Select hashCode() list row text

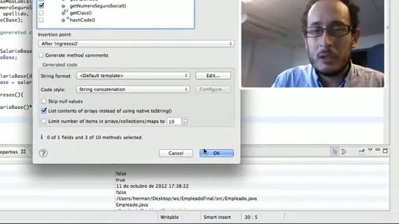tap(82, 20)
